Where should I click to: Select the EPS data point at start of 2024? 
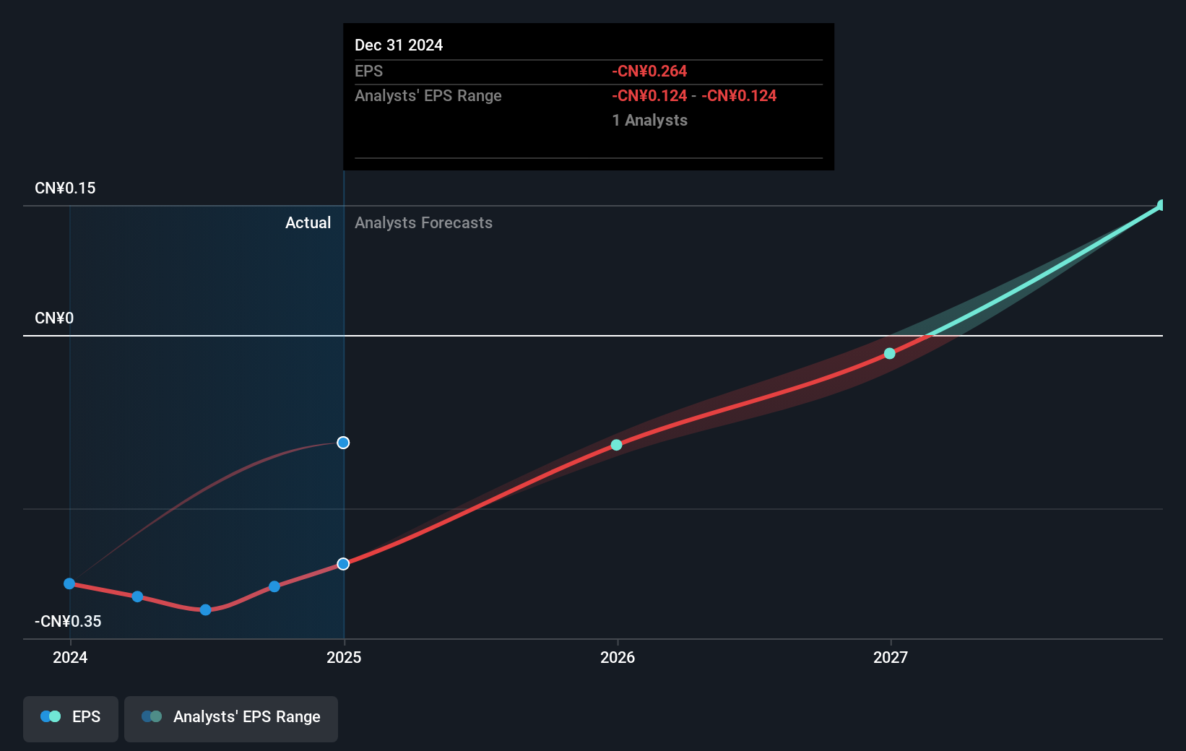[69, 583]
